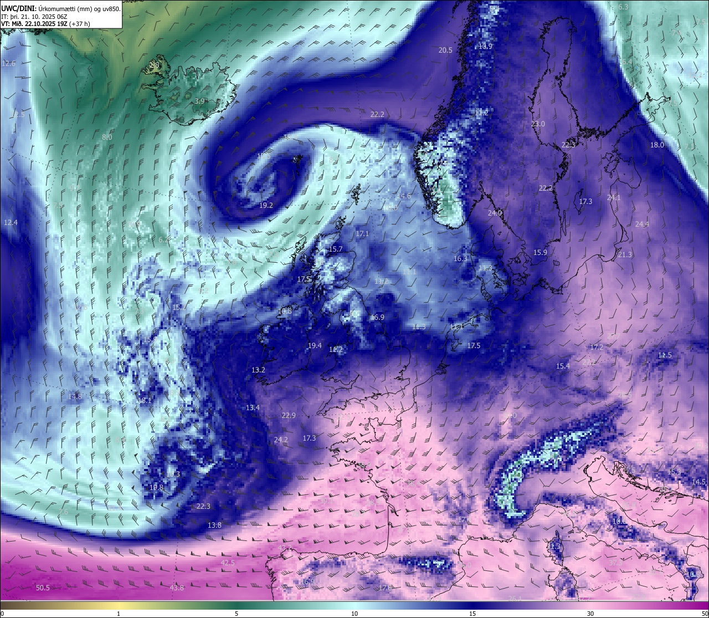Viewport: 709px width, 618px height.
Task: Click the 42.5 map value
Action: [x=228, y=563]
